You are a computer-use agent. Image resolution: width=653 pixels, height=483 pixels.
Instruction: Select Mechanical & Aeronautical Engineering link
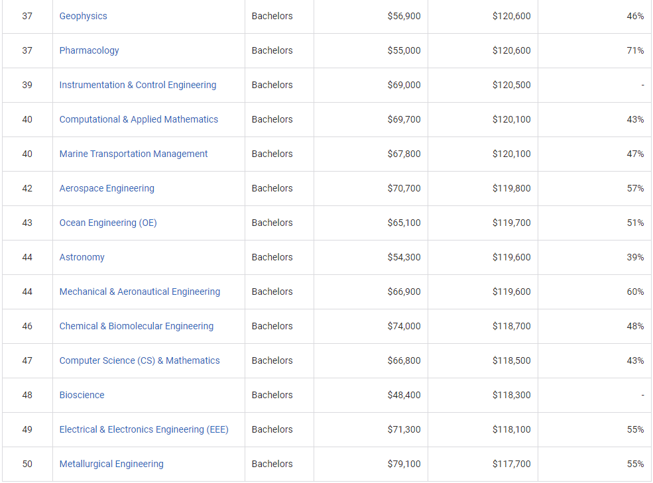[139, 292]
